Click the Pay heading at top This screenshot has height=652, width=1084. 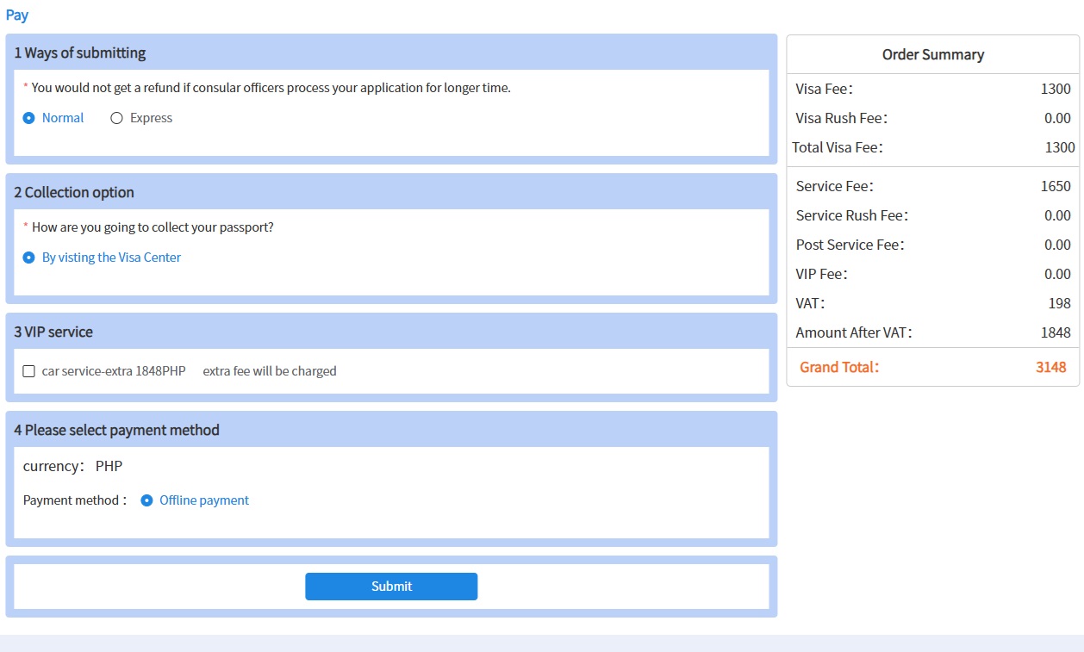click(17, 15)
